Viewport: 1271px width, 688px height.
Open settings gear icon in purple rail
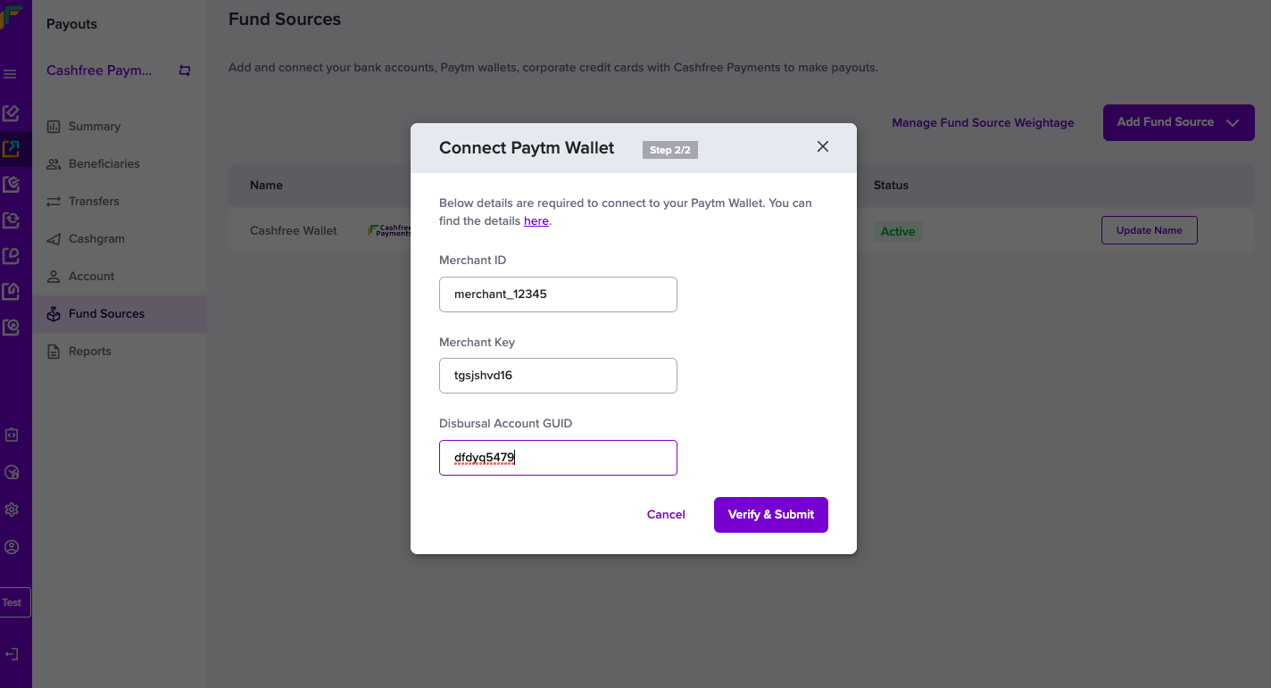[12, 510]
